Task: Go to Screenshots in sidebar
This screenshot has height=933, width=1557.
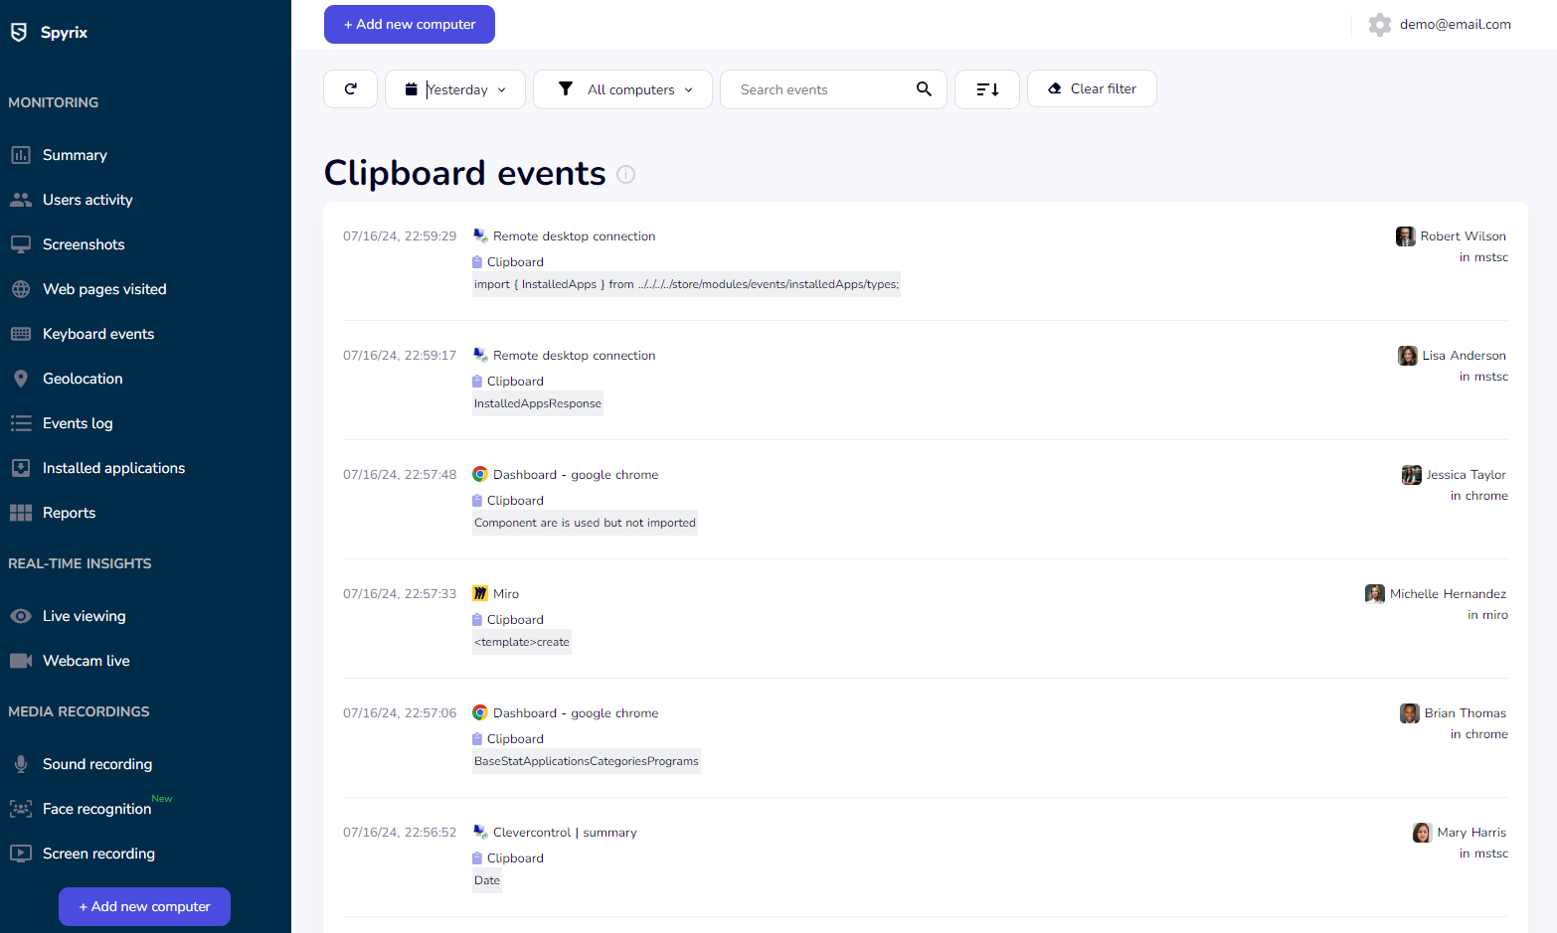Action: point(84,244)
